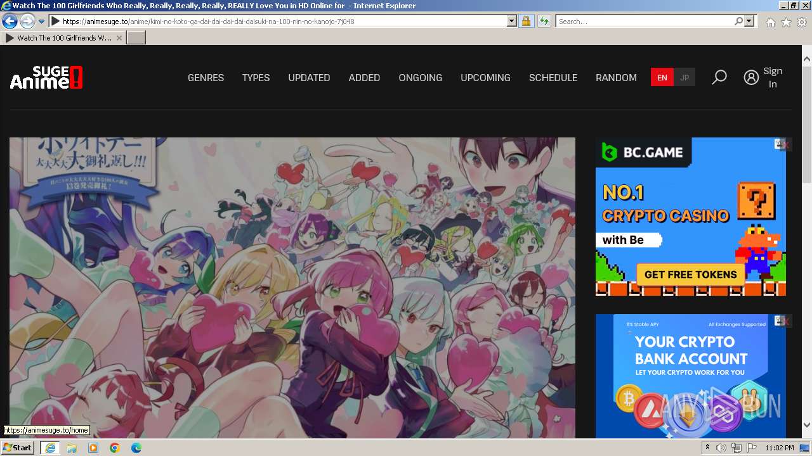
Task: Click the AnimeSuge logo
Action: coord(46,77)
